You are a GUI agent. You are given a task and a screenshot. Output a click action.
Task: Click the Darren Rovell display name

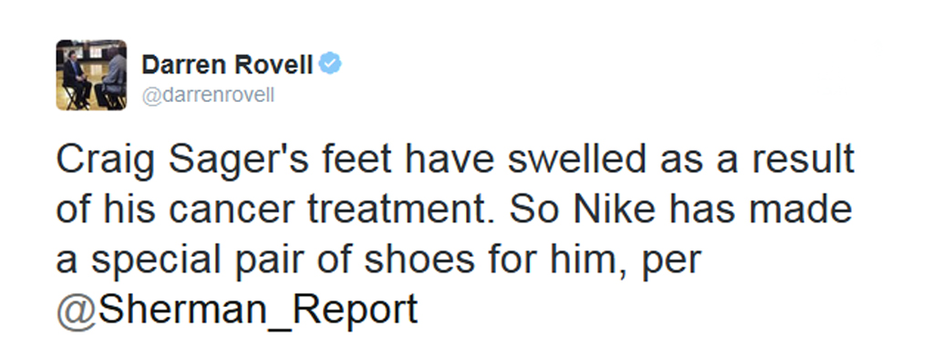pyautogui.click(x=227, y=65)
